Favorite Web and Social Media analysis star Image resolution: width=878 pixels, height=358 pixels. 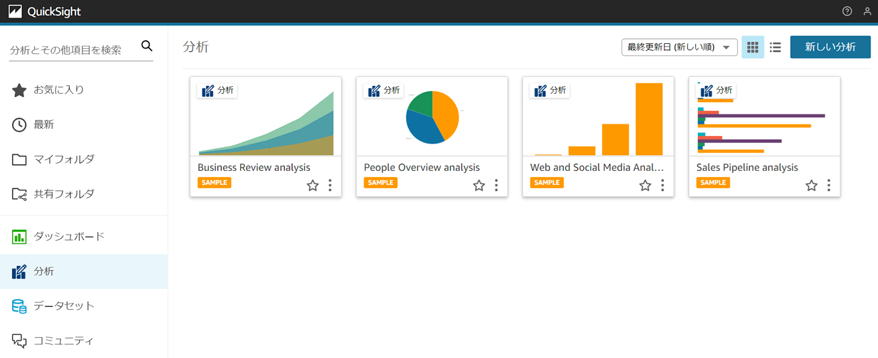click(x=645, y=185)
